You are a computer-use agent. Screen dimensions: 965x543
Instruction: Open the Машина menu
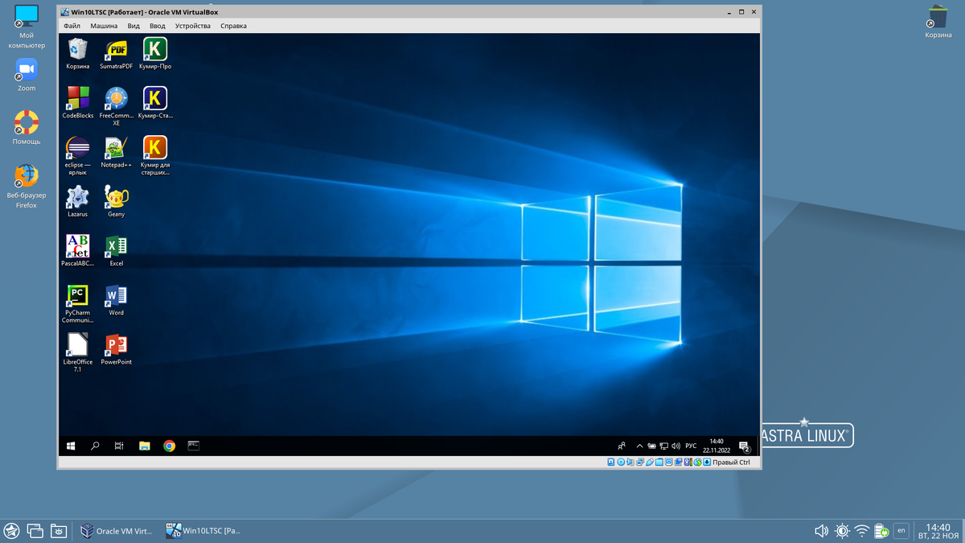pos(104,26)
